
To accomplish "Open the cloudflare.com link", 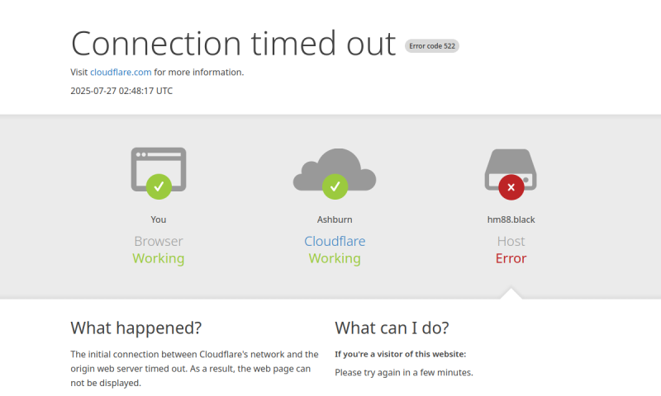I will click(121, 72).
